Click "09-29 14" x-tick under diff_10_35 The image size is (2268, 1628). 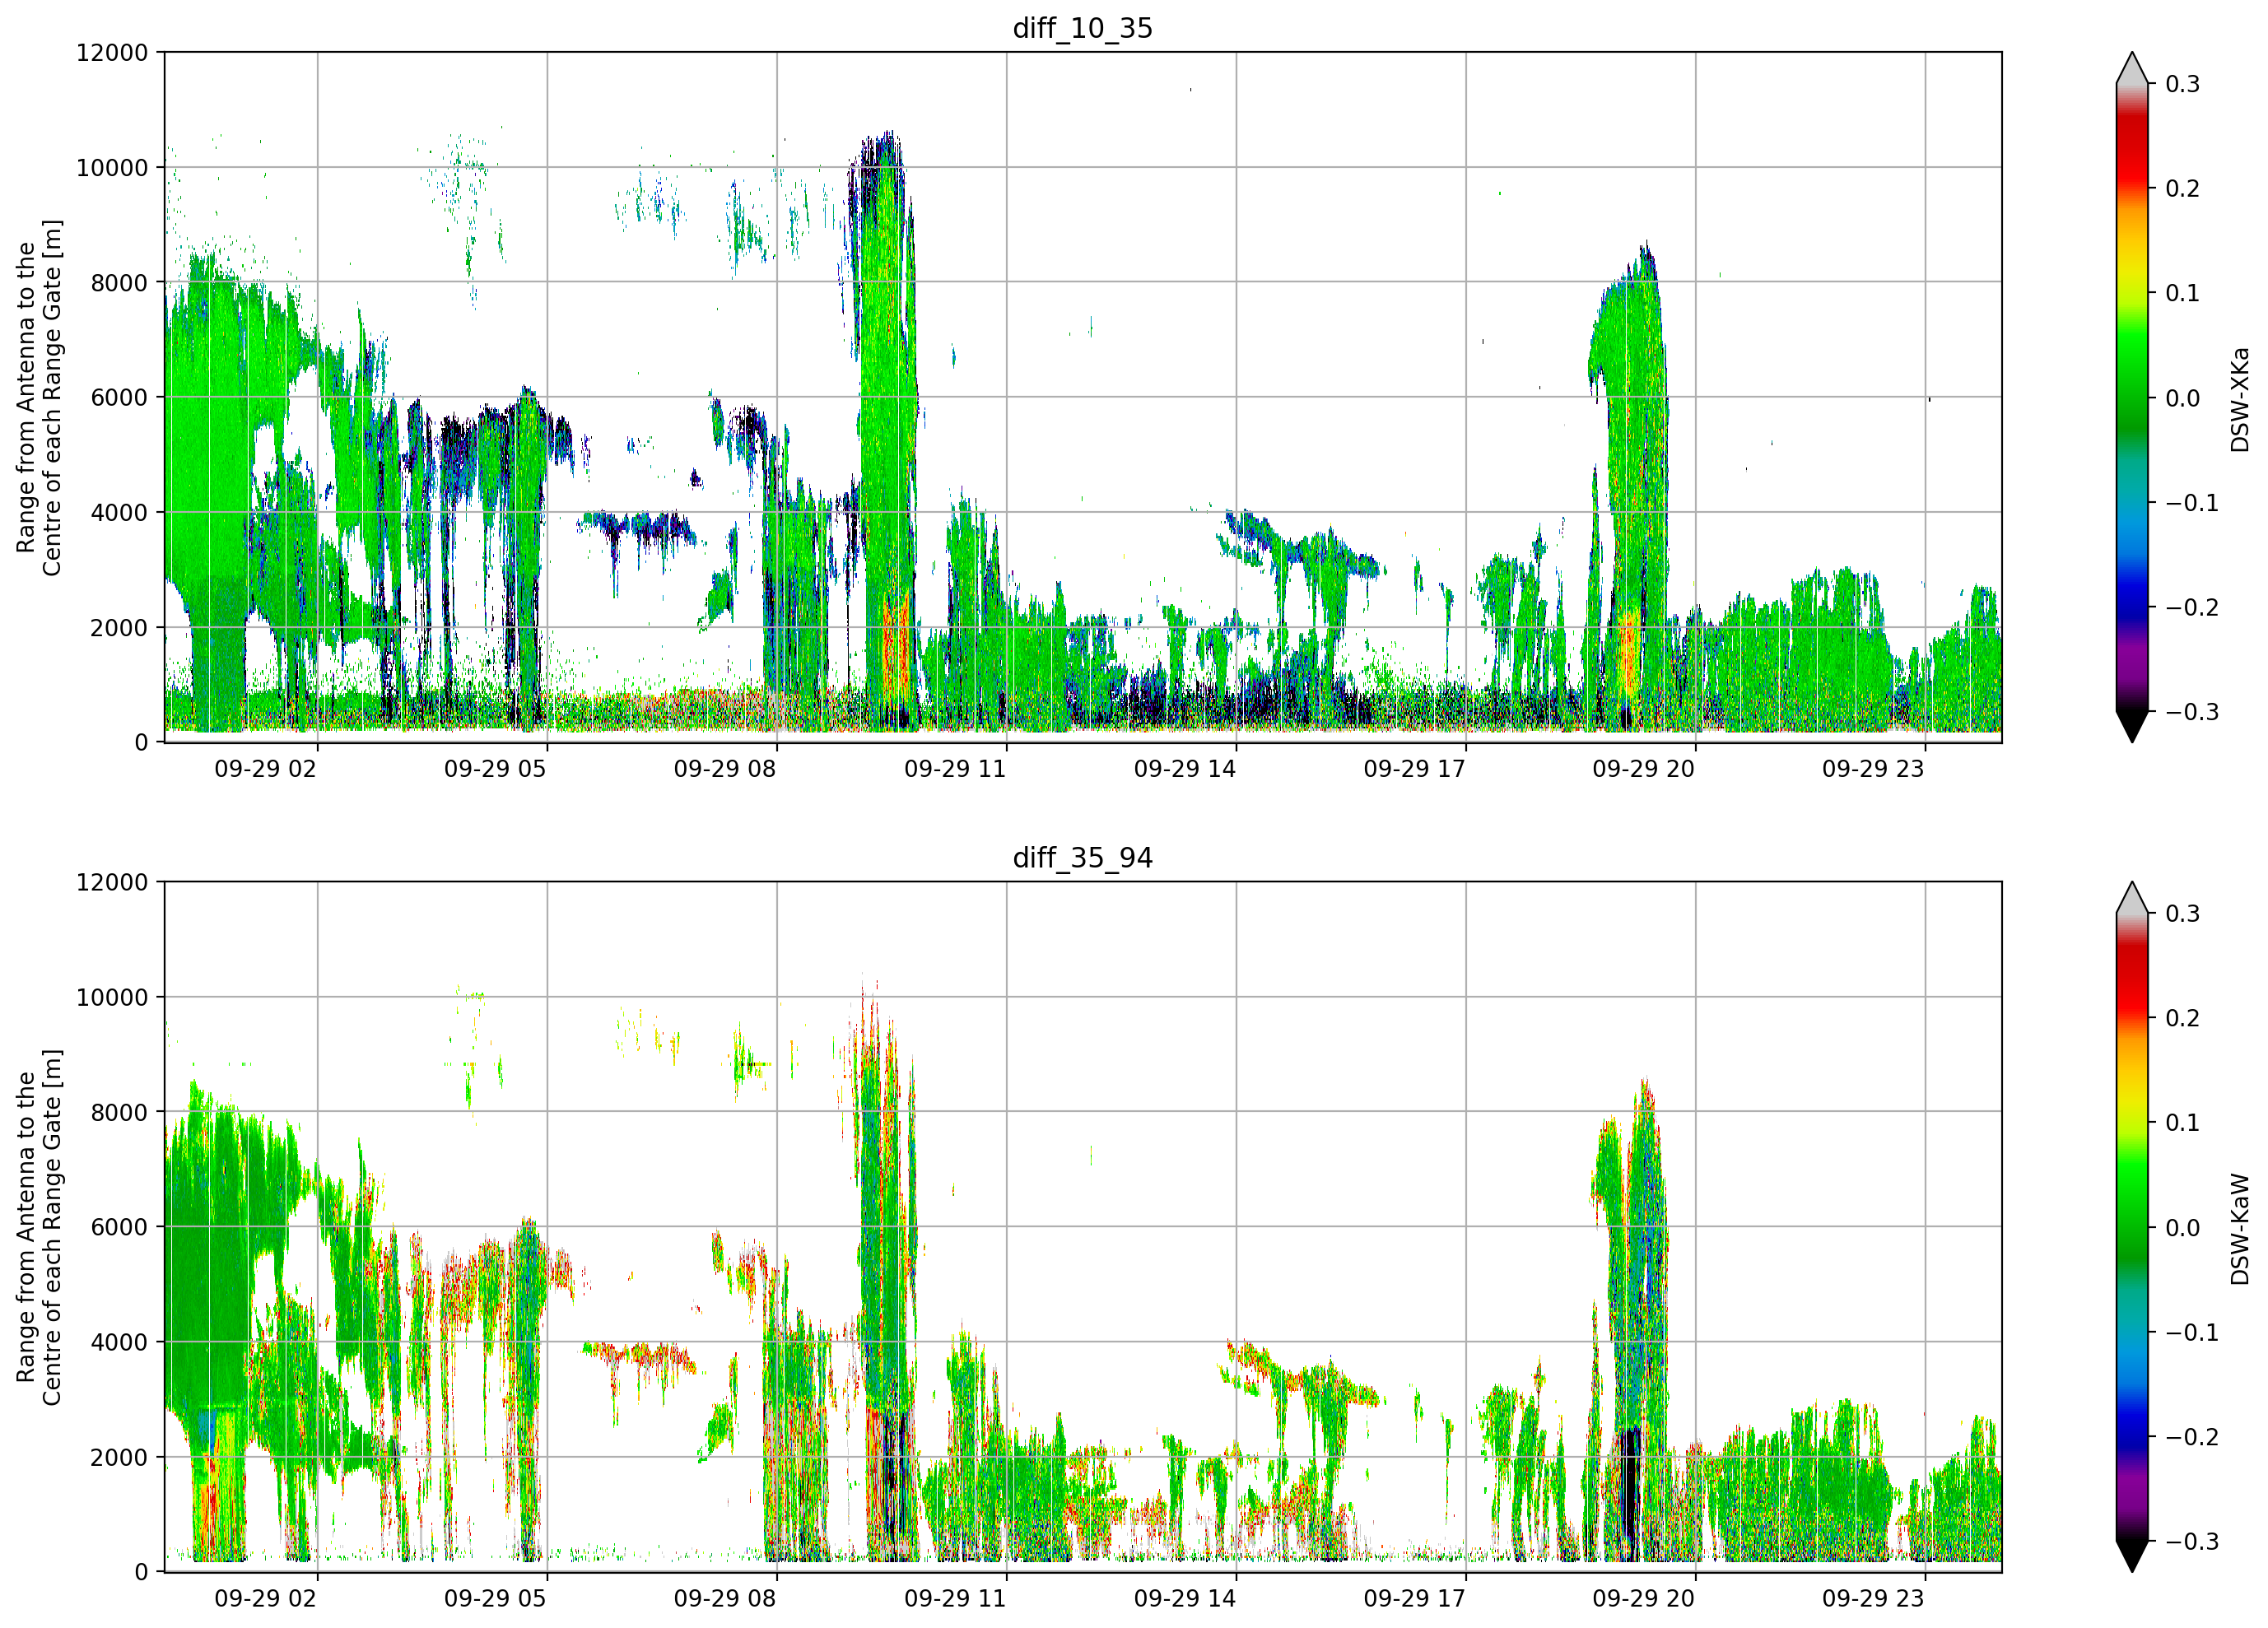point(1185,769)
